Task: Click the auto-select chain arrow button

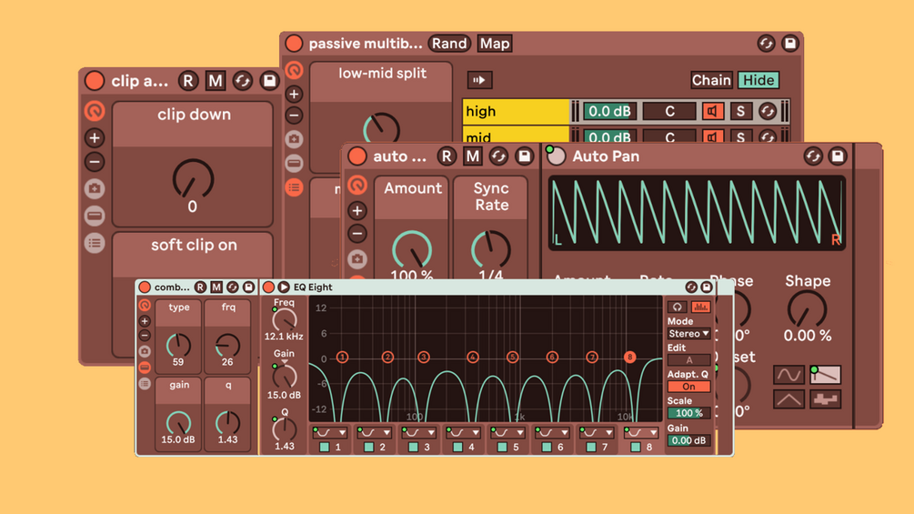Action: point(479,80)
